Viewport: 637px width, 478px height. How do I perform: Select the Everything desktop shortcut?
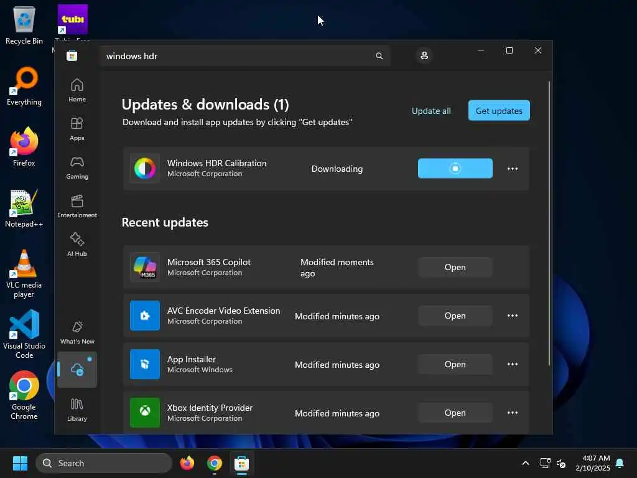tap(24, 86)
